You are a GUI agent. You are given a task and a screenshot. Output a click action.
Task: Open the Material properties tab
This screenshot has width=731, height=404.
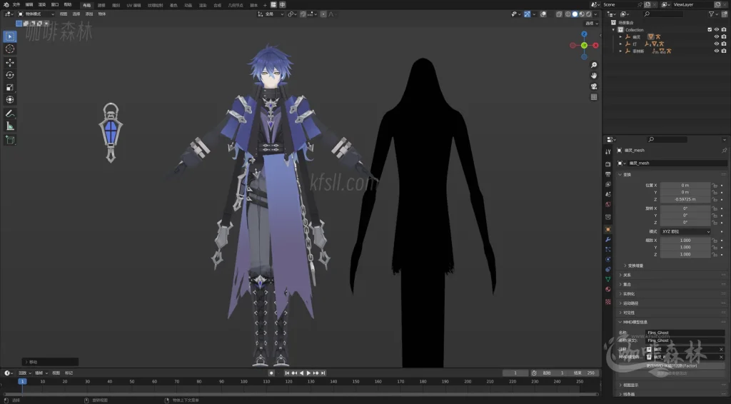[608, 289]
